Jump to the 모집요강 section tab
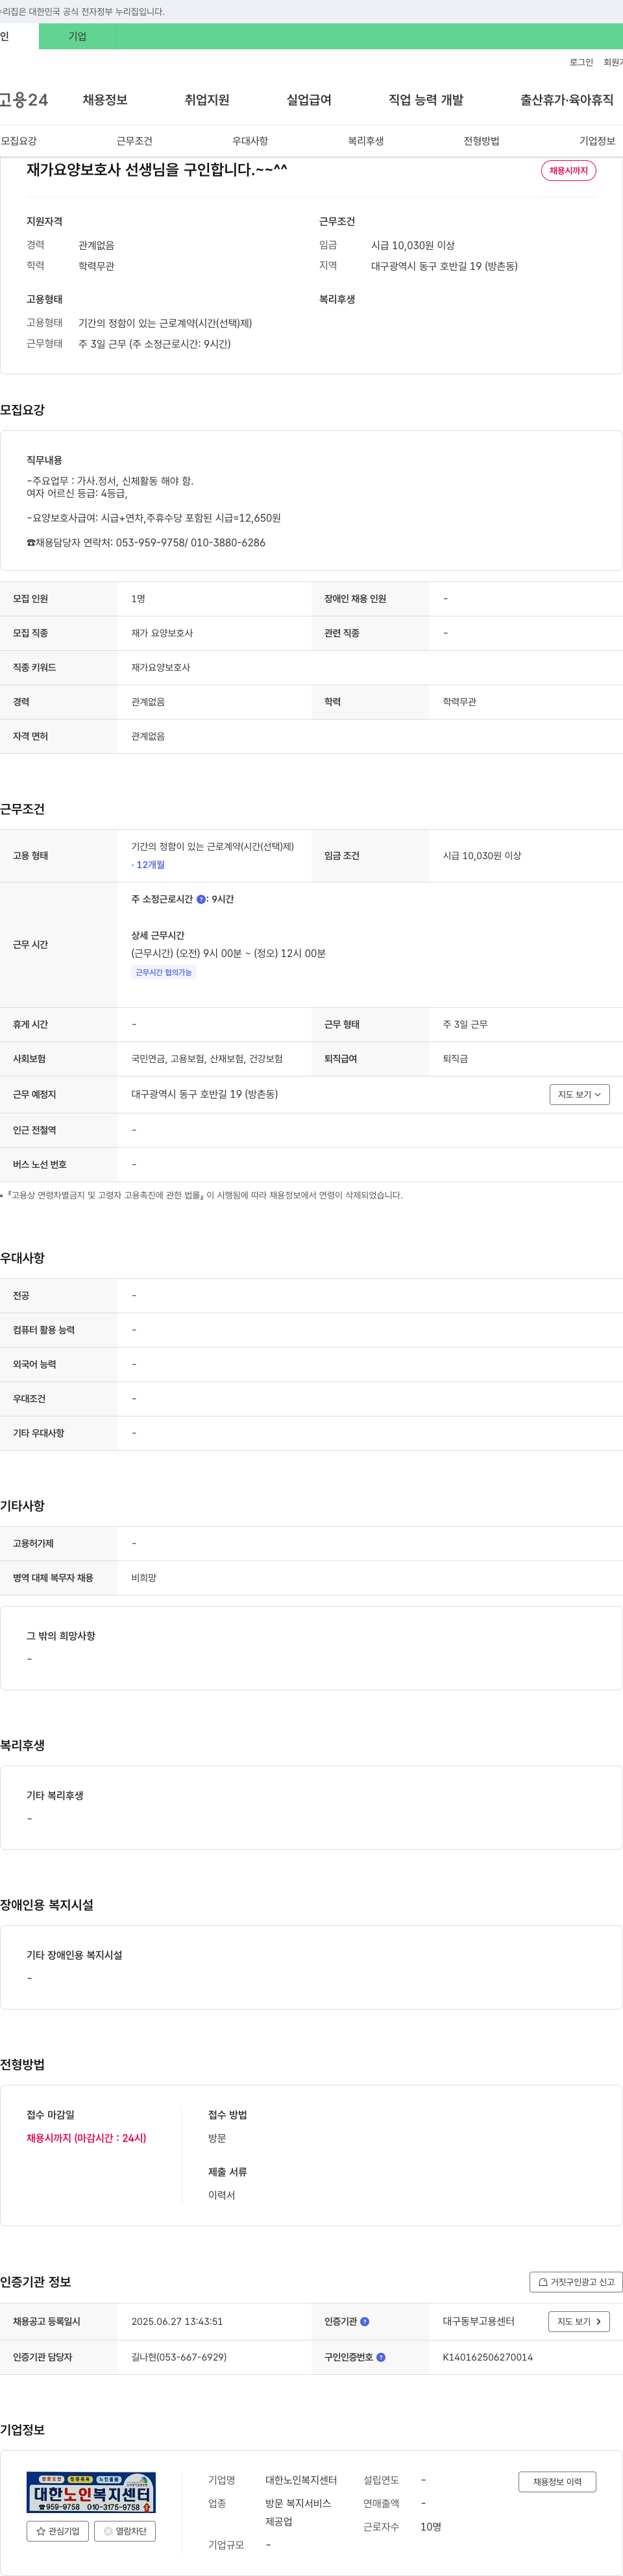 tap(19, 141)
